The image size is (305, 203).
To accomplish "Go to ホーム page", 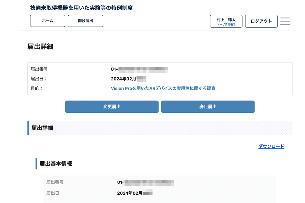I will click(48, 21).
